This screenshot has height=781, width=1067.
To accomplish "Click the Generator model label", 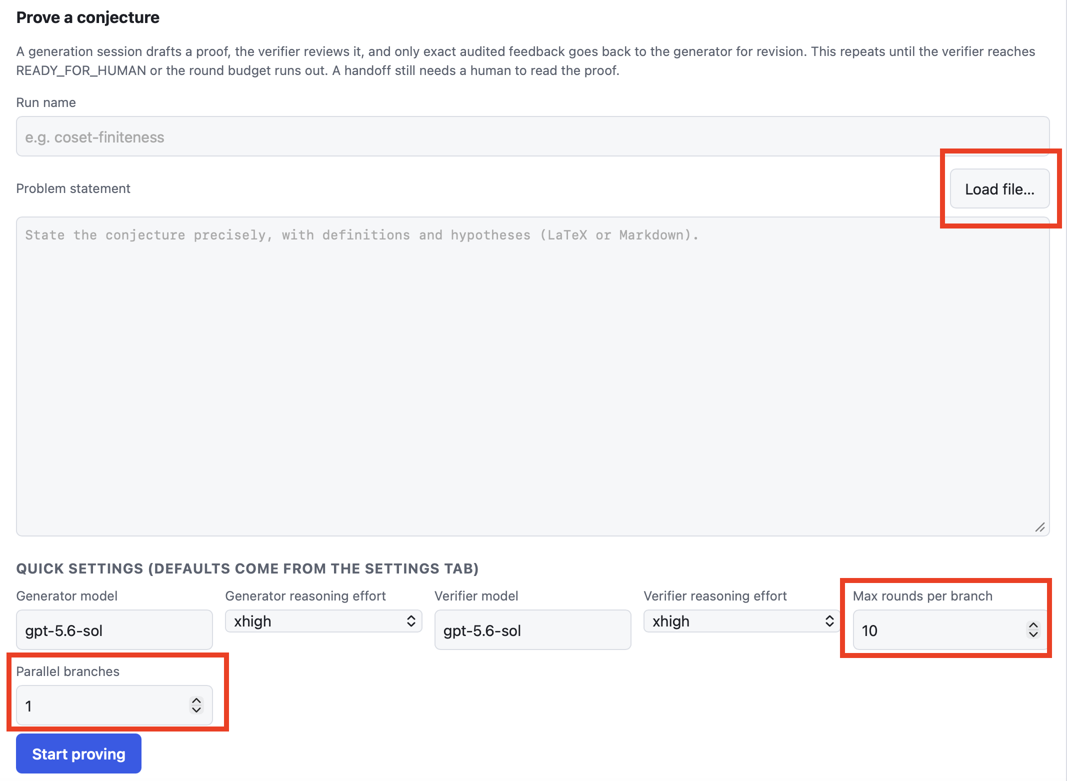I will (67, 596).
